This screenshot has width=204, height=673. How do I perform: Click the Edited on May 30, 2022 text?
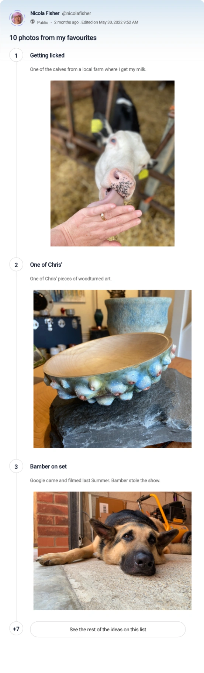coord(110,23)
